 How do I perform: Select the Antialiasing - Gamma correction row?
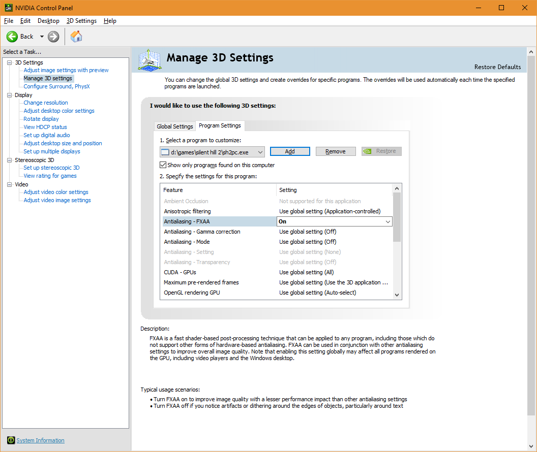tap(277, 232)
